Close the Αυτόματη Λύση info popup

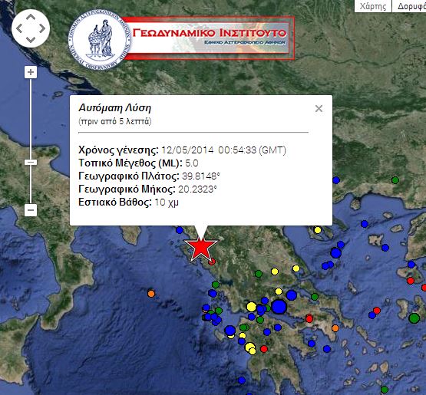tap(319, 109)
